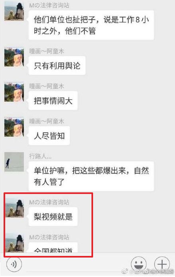Select the bubble starting 他们单位也扯把子
This screenshot has height=277, width=175.
coord(91,25)
